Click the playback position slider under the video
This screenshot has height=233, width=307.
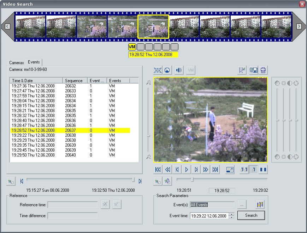[222, 179]
